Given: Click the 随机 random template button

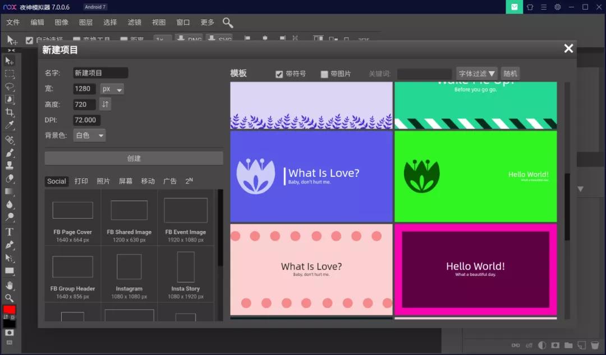Looking at the screenshot, I should point(510,73).
